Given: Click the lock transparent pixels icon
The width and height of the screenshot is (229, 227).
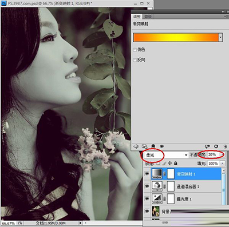Looking at the screenshot, I should pos(158,164).
